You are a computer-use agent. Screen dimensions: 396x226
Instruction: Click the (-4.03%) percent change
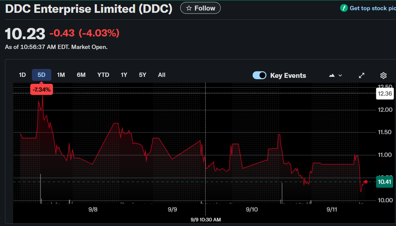point(99,33)
